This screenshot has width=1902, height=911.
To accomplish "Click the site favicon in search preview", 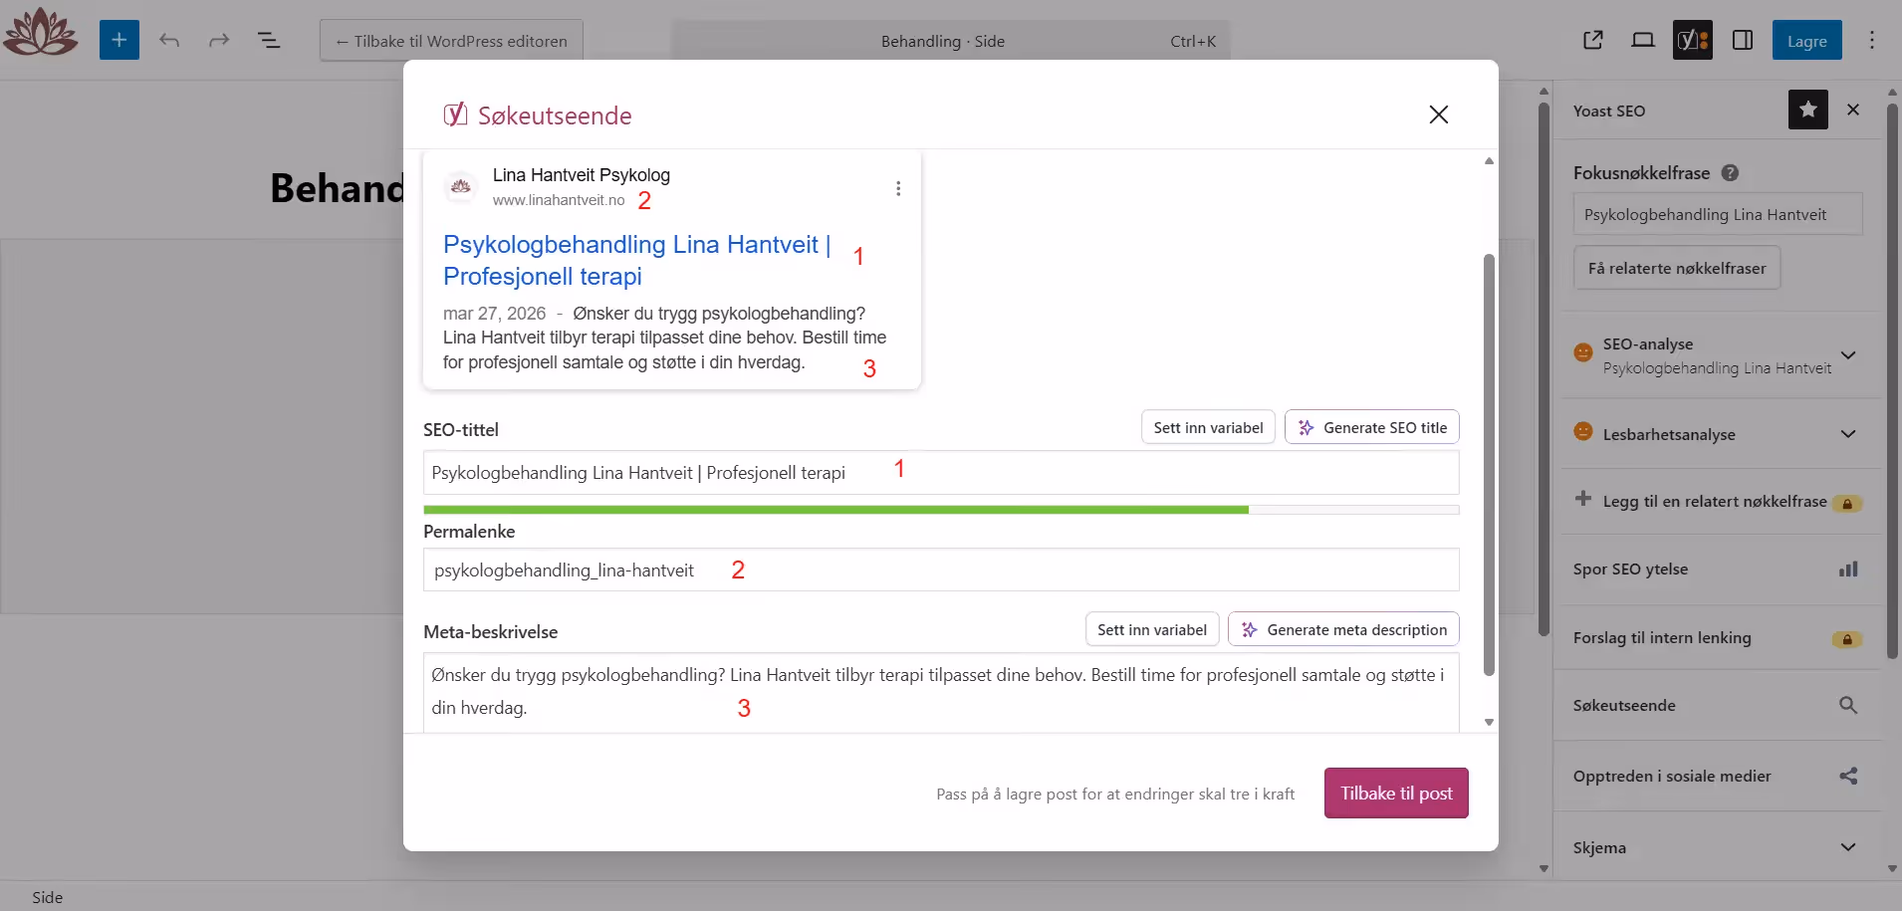I will pos(461,186).
